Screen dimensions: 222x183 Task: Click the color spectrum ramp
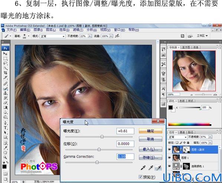[190, 124]
